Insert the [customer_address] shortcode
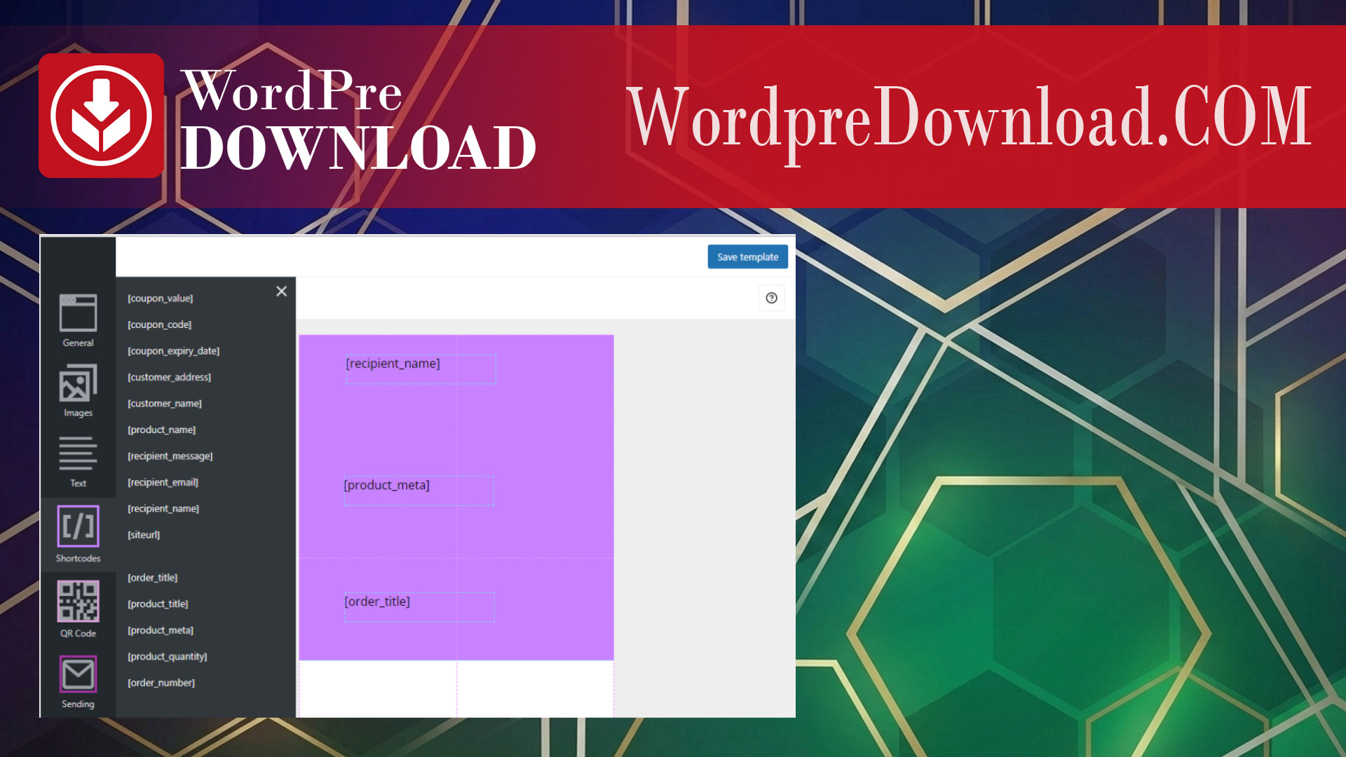This screenshot has width=1346, height=757. 169,377
